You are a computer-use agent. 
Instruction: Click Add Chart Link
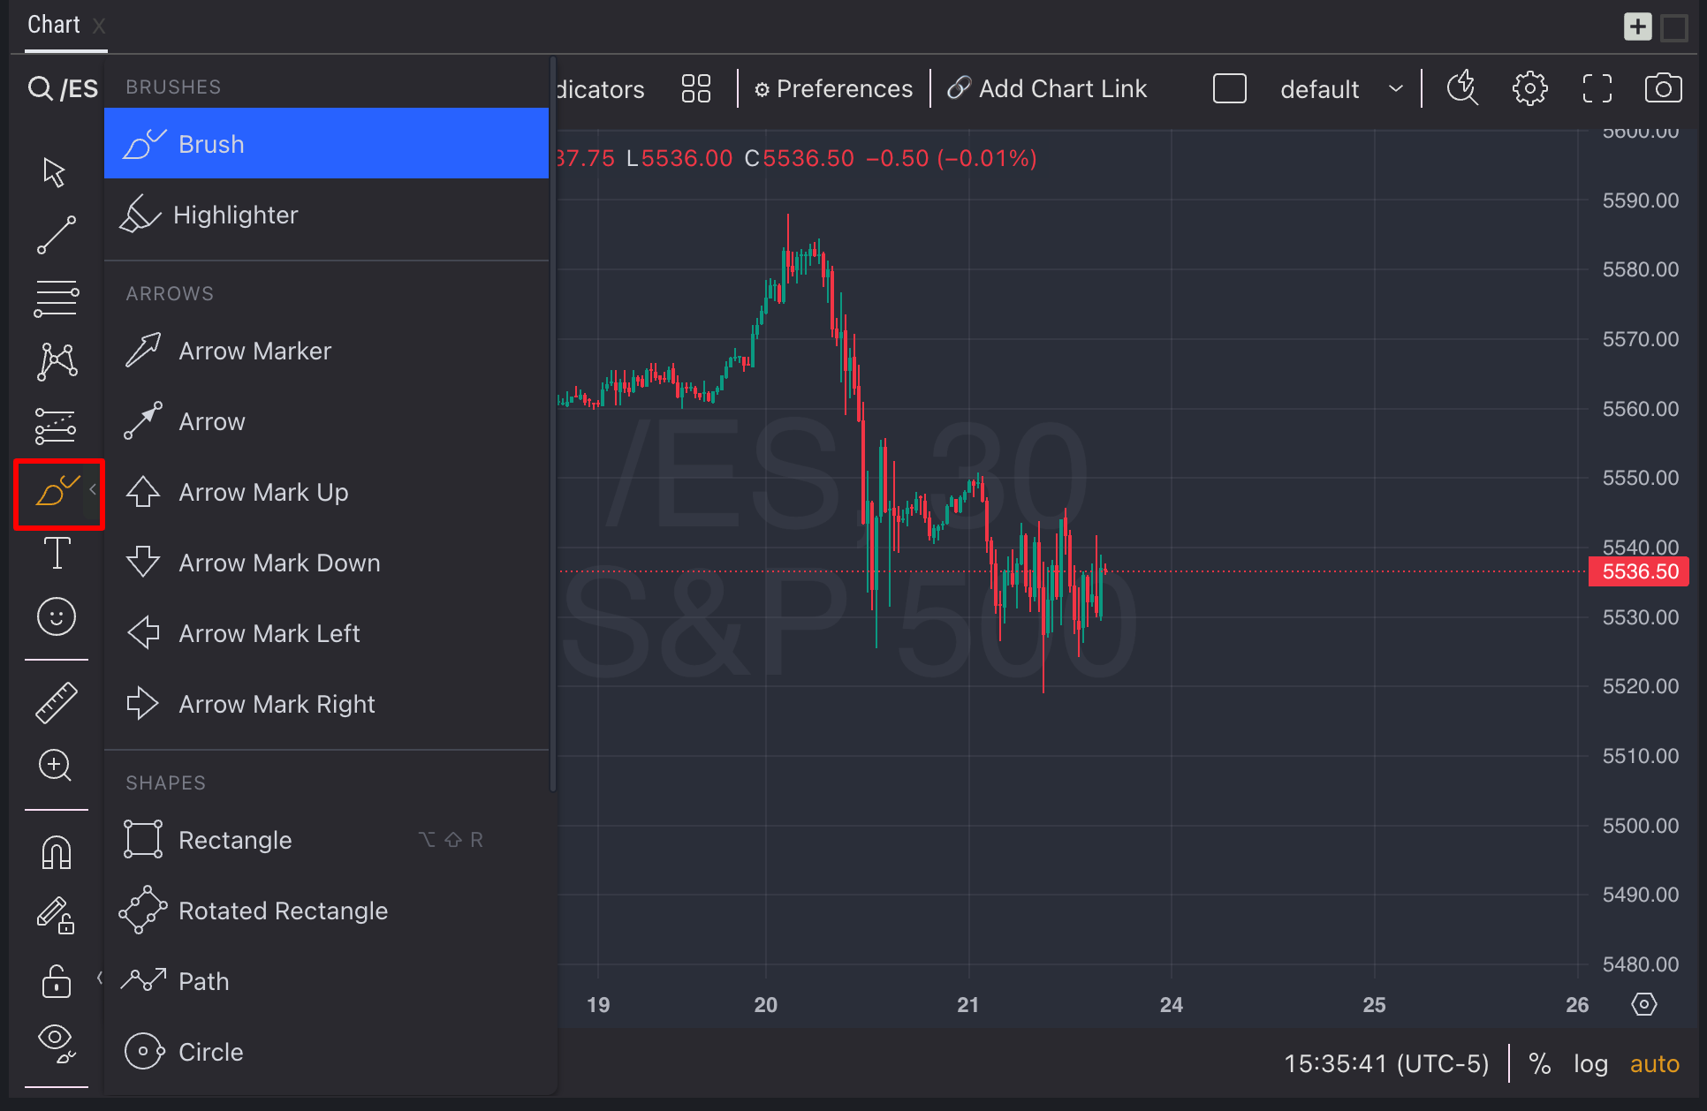[1047, 88]
